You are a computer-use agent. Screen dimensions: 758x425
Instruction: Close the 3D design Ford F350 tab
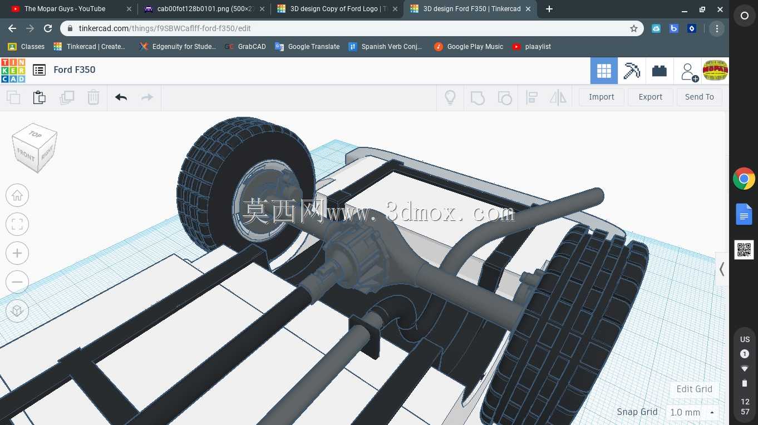528,9
